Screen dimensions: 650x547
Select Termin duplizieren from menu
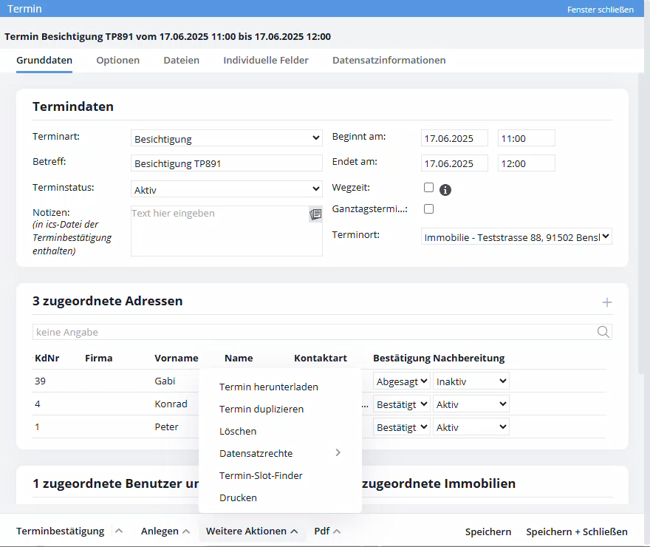point(261,409)
